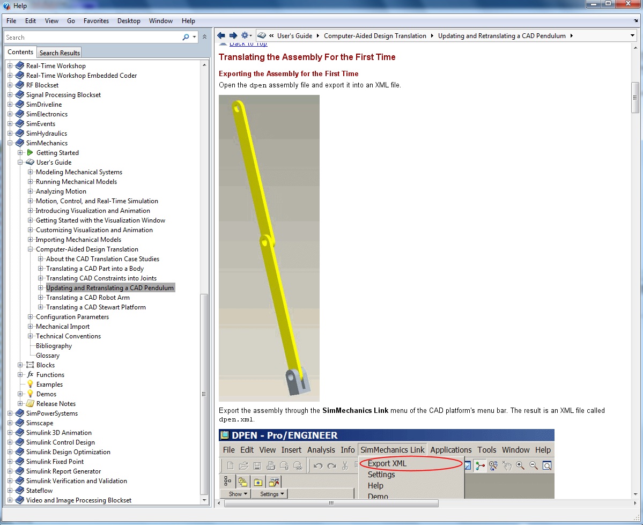Open the Favorites menu
This screenshot has width=643, height=525.
point(96,21)
